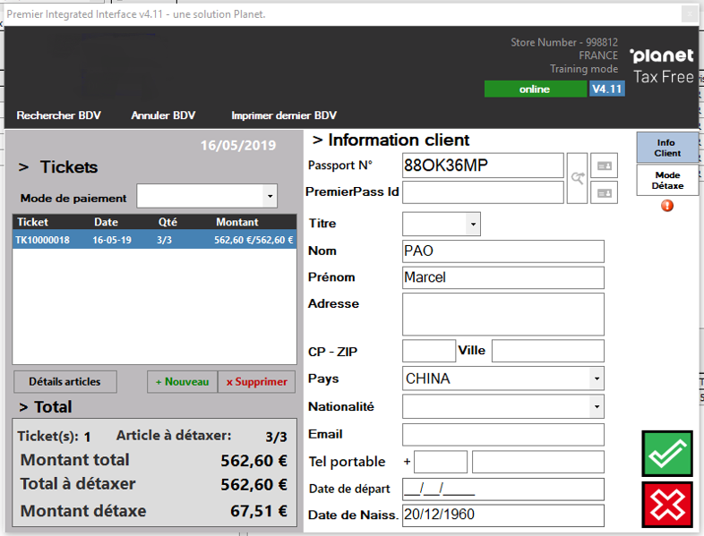Click the green online status indicator
This screenshot has height=536, width=704.
click(534, 89)
